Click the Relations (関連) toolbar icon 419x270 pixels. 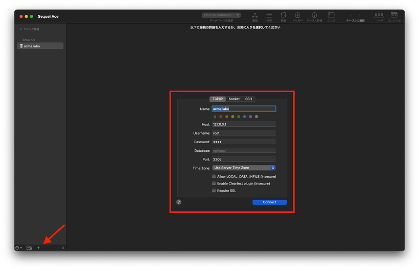283,16
